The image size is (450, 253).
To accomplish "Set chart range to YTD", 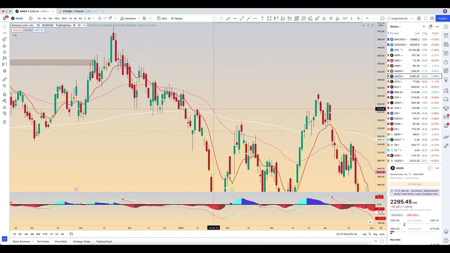I will coord(45,234).
